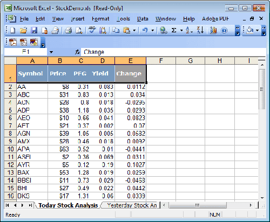Click the AutoSum sigma icon
Image resolution: width=270 pixels, height=222 pixels.
click(x=174, y=30)
